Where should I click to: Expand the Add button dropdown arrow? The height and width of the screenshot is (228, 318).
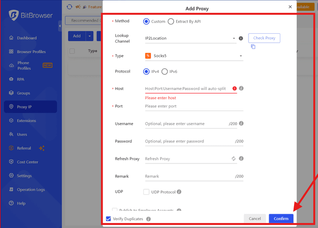tap(90, 36)
